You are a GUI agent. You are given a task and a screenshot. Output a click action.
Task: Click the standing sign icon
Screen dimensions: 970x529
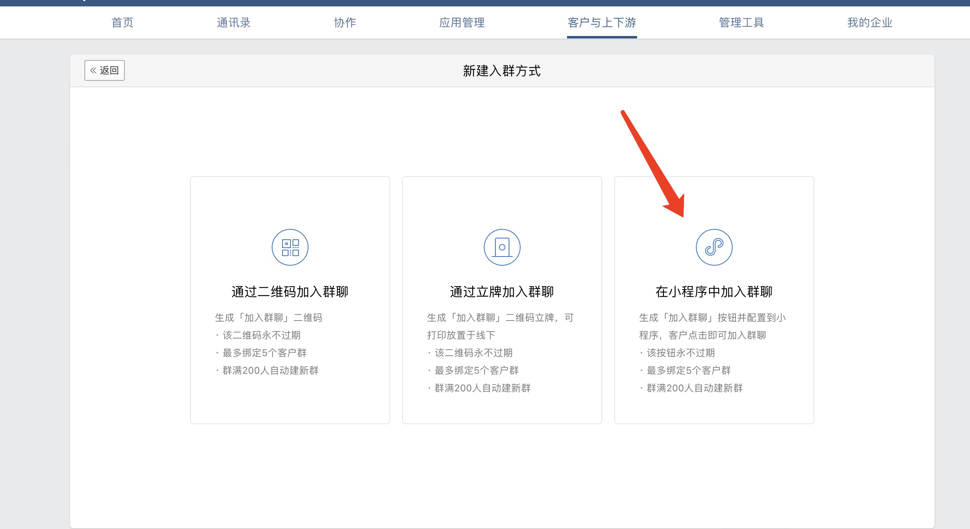click(x=502, y=247)
